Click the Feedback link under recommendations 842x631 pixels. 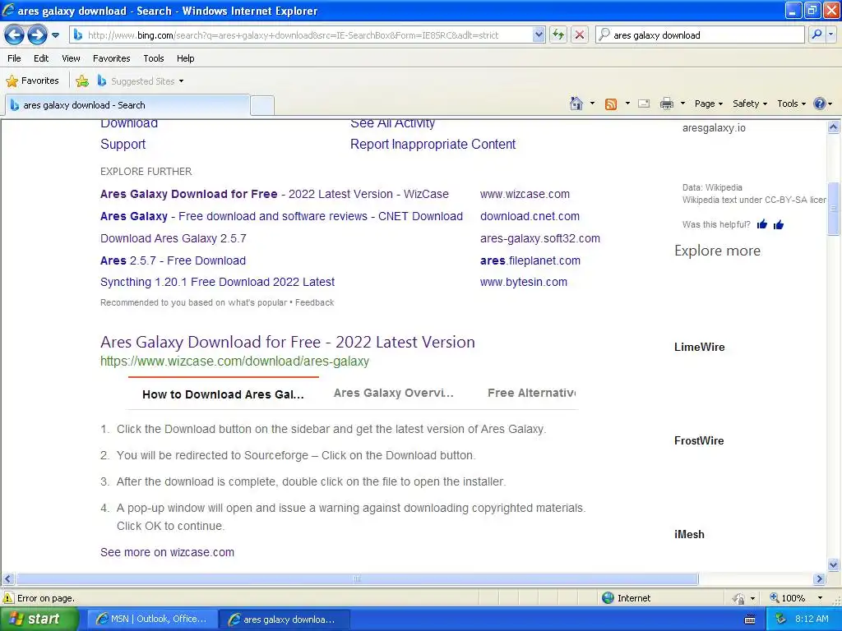[314, 302]
